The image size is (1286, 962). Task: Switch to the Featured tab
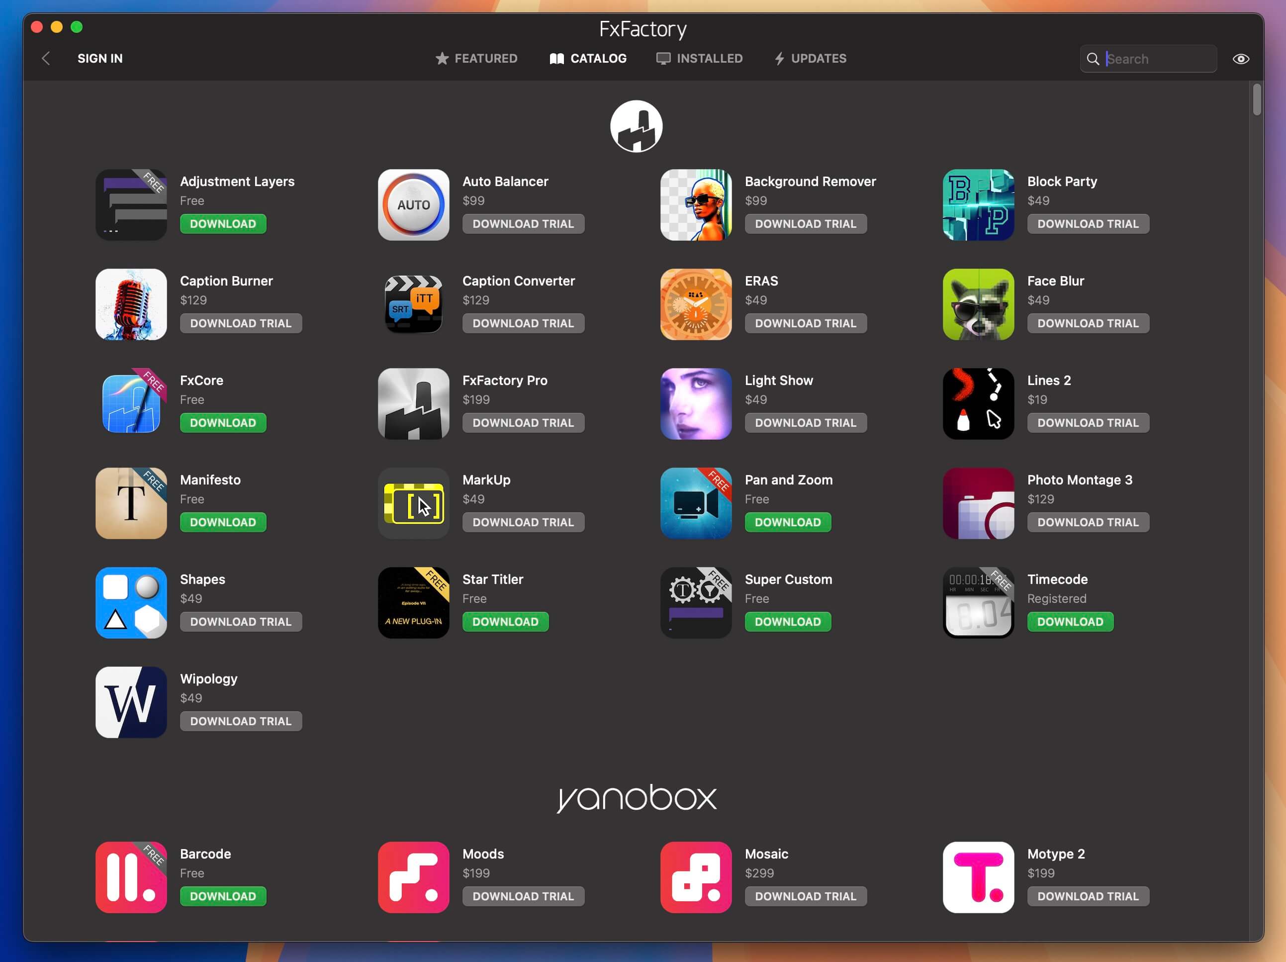click(x=476, y=58)
